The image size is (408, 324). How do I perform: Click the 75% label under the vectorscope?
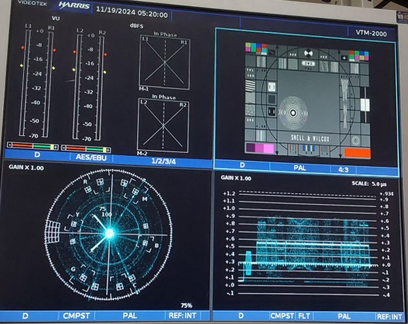(187, 305)
